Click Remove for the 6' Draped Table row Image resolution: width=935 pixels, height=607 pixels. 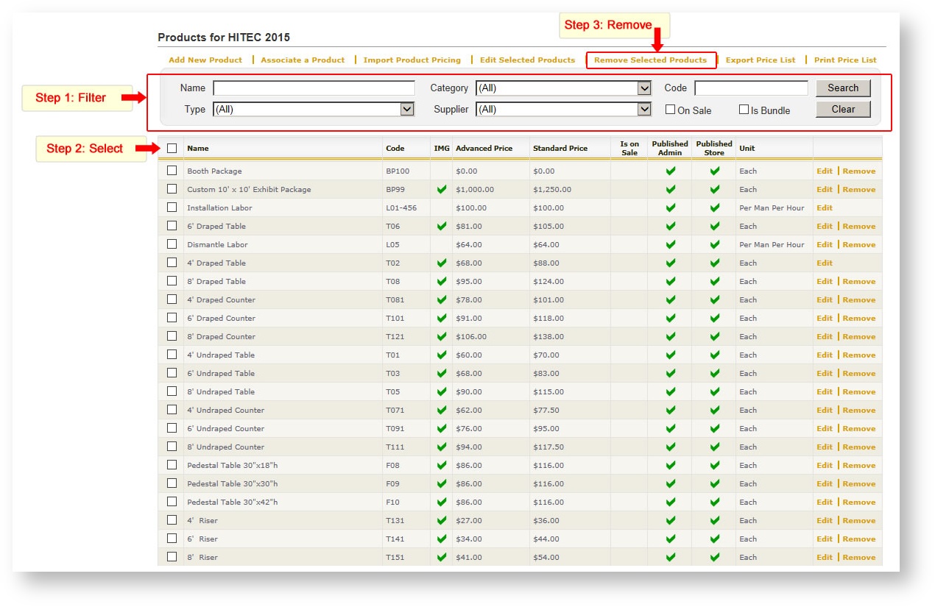tap(858, 226)
